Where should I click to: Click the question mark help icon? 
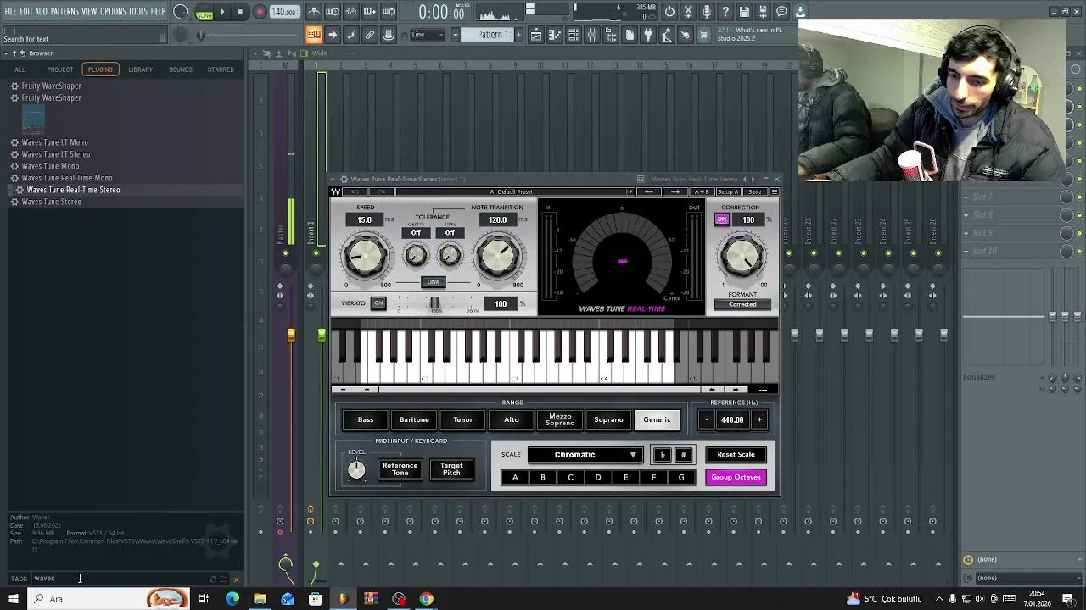[x=725, y=12]
